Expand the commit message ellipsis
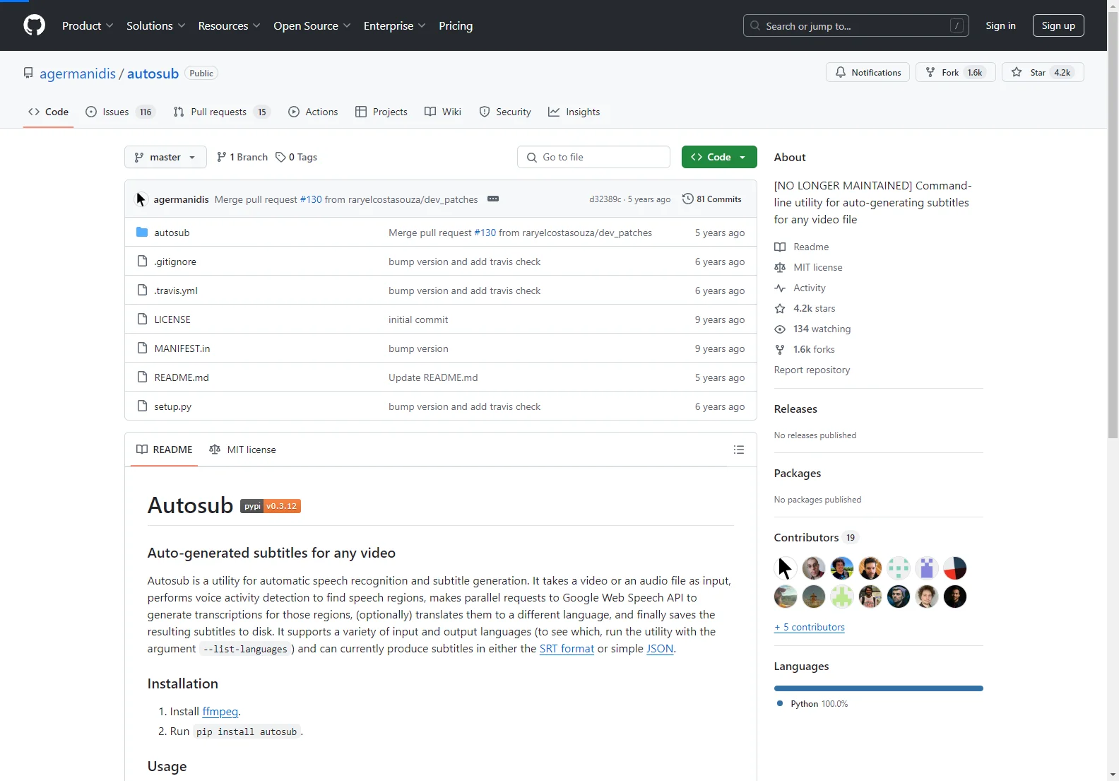1119x781 pixels. pos(493,199)
